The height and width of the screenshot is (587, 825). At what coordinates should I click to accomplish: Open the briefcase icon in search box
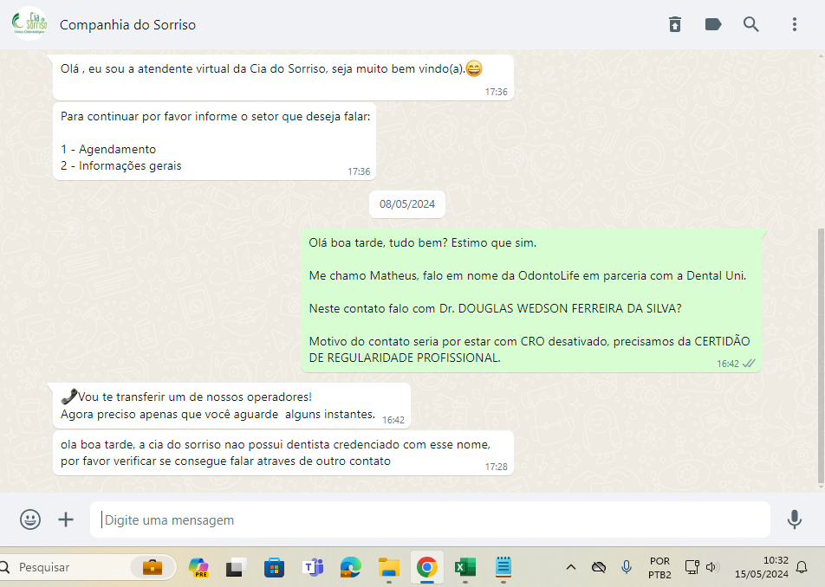click(153, 567)
